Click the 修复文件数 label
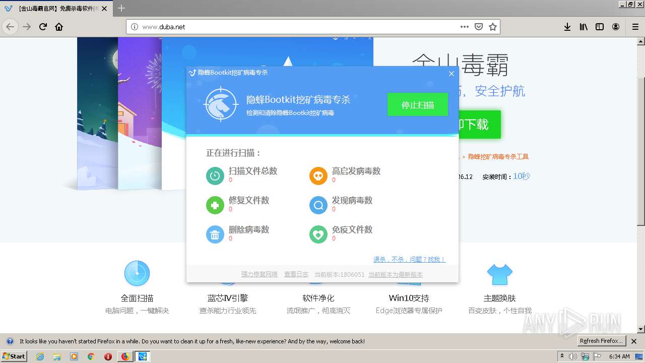 249,200
